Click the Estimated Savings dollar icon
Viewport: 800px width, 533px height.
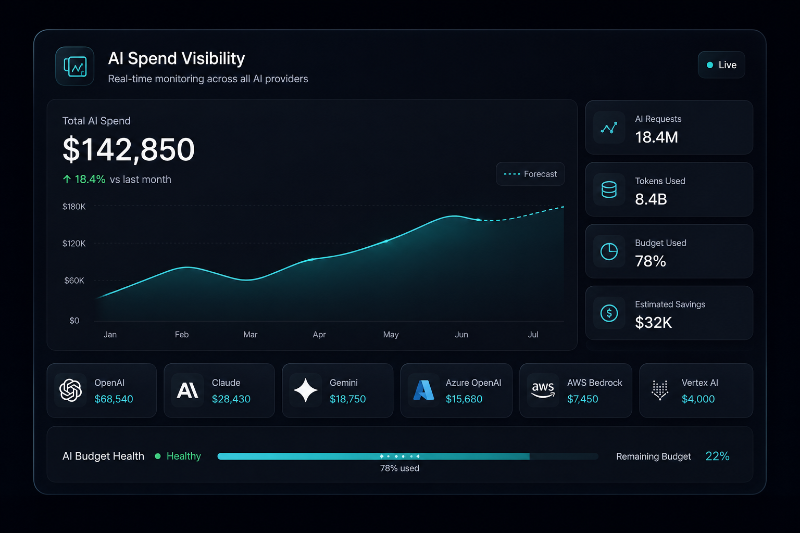coord(609,313)
